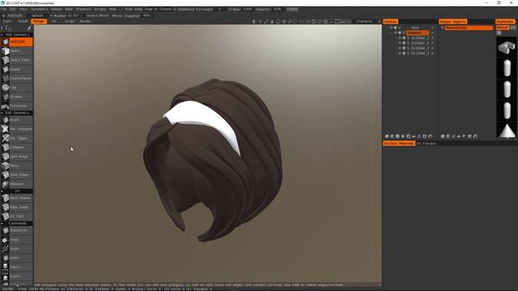Run the Relax command
The height and width of the screenshot is (291, 518).
[16, 258]
